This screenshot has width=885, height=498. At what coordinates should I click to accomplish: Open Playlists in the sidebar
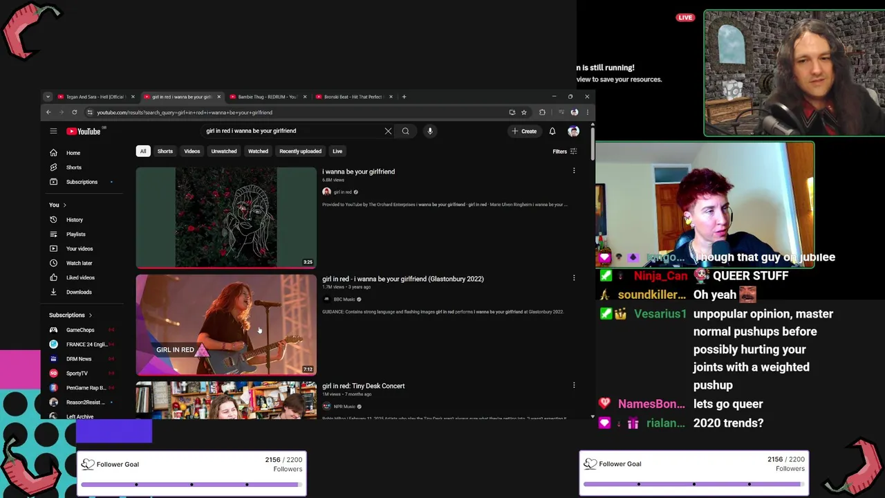coord(75,234)
